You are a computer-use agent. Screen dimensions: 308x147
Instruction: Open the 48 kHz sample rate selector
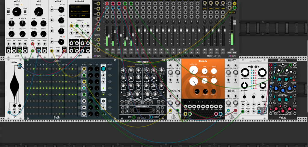(74, 16)
